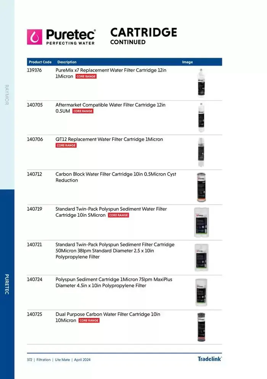Select product code 140719
The image size is (267, 379).
(35, 209)
